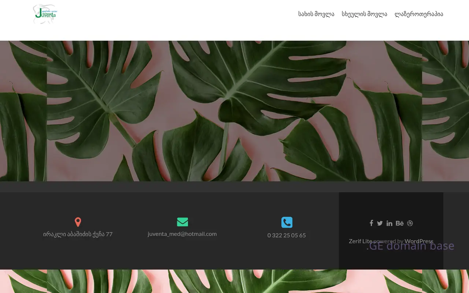This screenshot has width=469, height=293.
Task: Click the green envelope email icon
Action: [x=182, y=222]
